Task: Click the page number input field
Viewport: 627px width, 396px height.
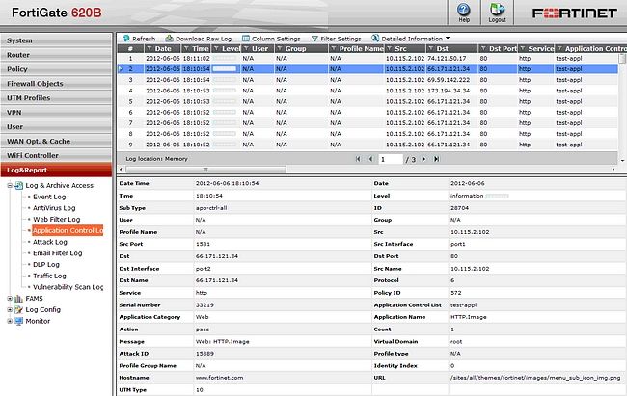Action: pyautogui.click(x=391, y=159)
